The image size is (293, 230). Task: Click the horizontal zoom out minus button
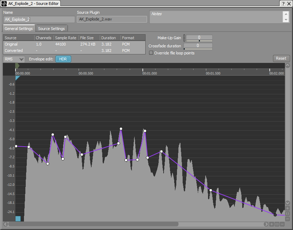282,224
